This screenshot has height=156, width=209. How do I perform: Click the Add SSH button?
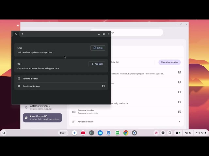click(97, 64)
